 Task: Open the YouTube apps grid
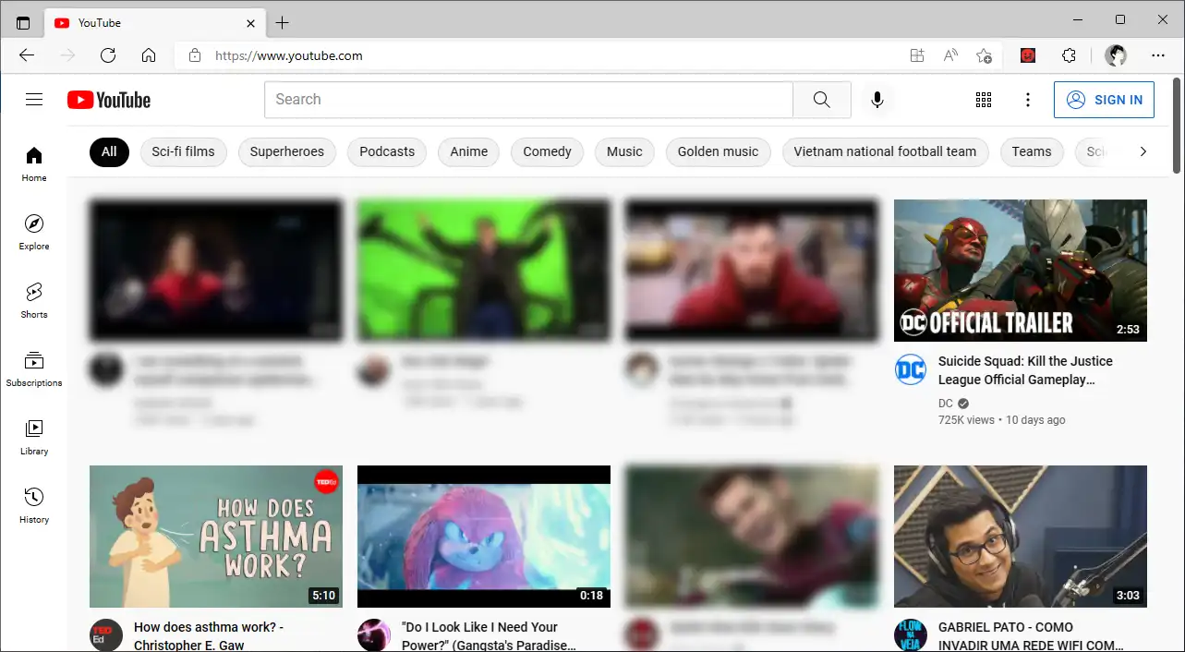coord(984,100)
